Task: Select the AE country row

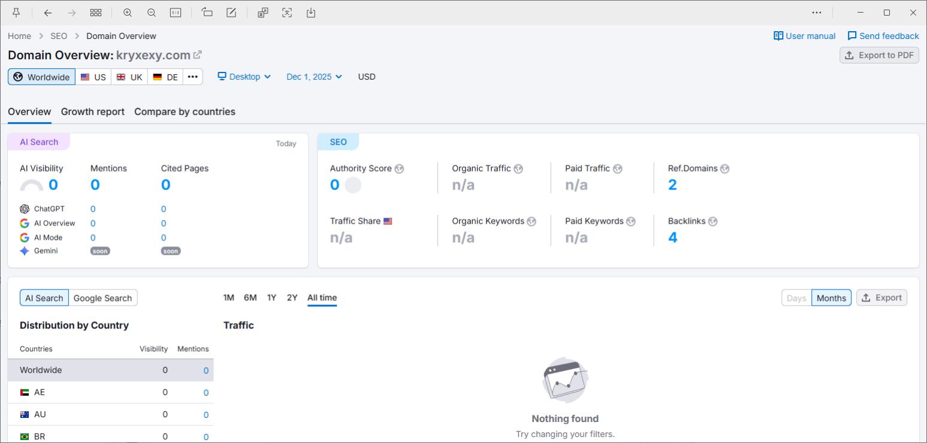Action: [x=110, y=393]
